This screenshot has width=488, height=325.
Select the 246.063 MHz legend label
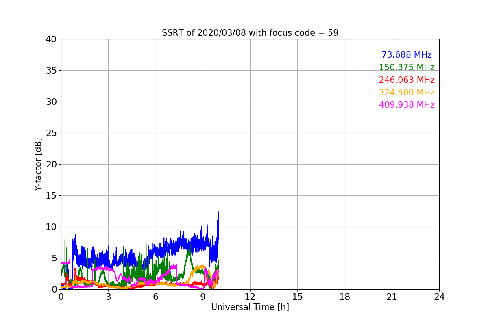tap(407, 80)
